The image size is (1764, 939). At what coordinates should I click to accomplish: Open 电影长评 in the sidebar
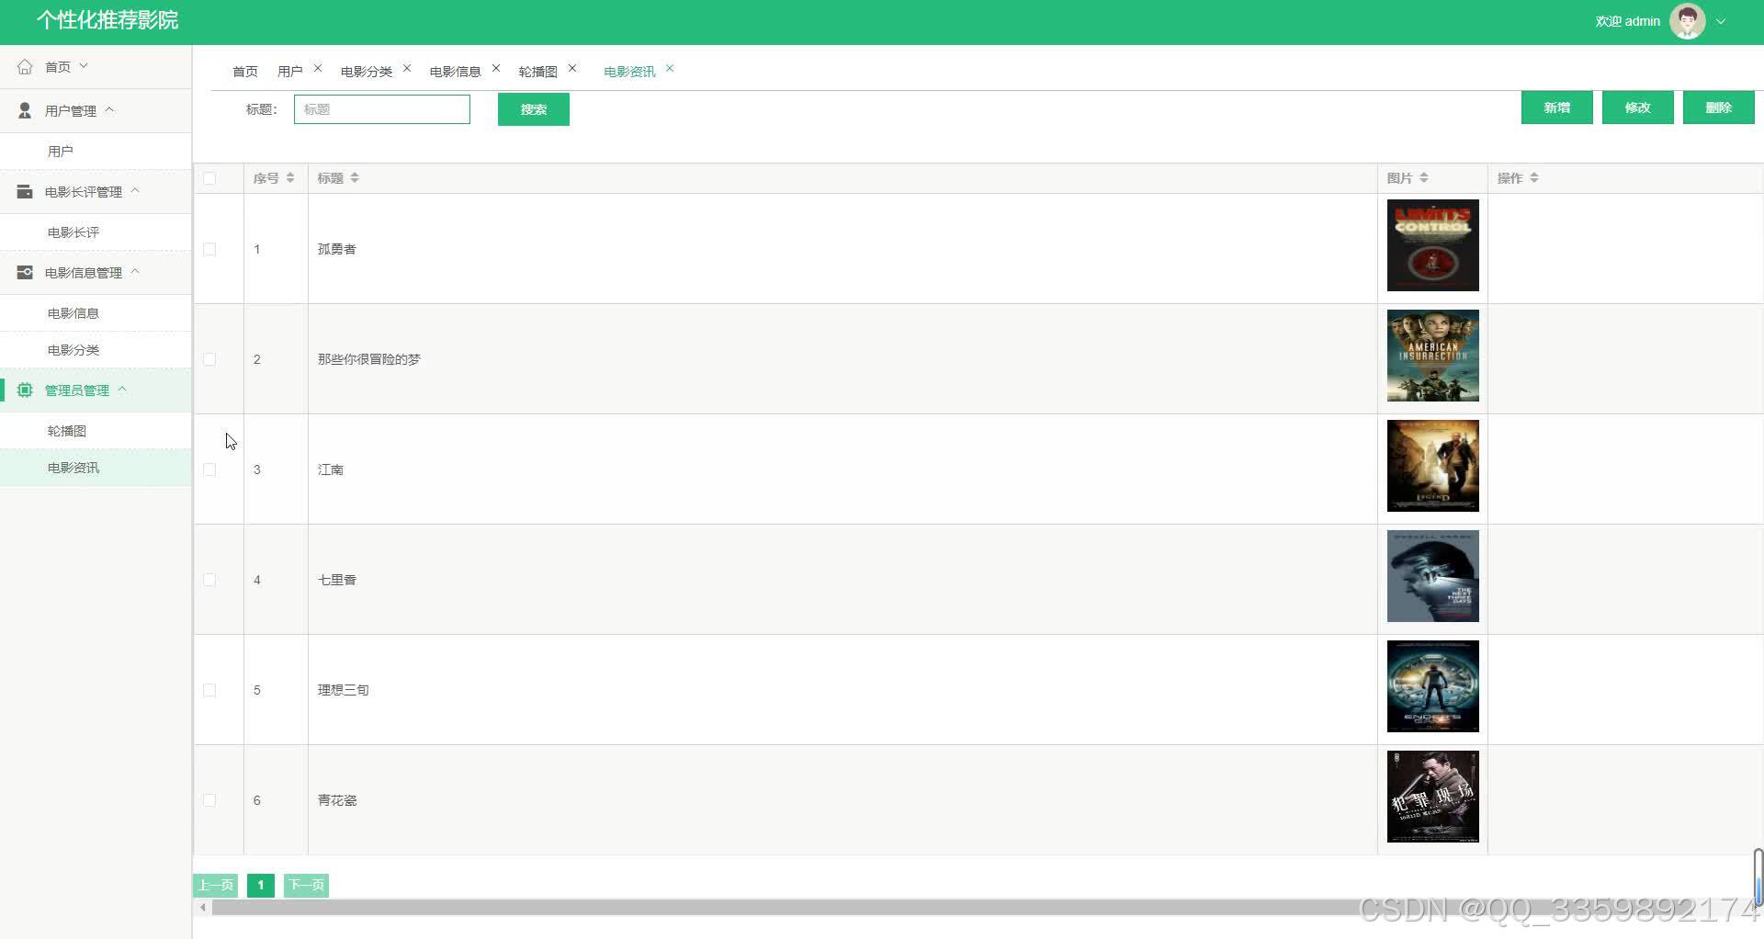tap(96, 232)
